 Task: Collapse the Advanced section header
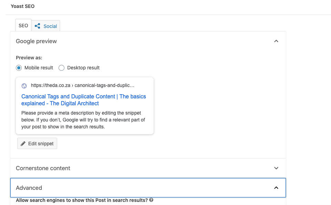[148, 188]
